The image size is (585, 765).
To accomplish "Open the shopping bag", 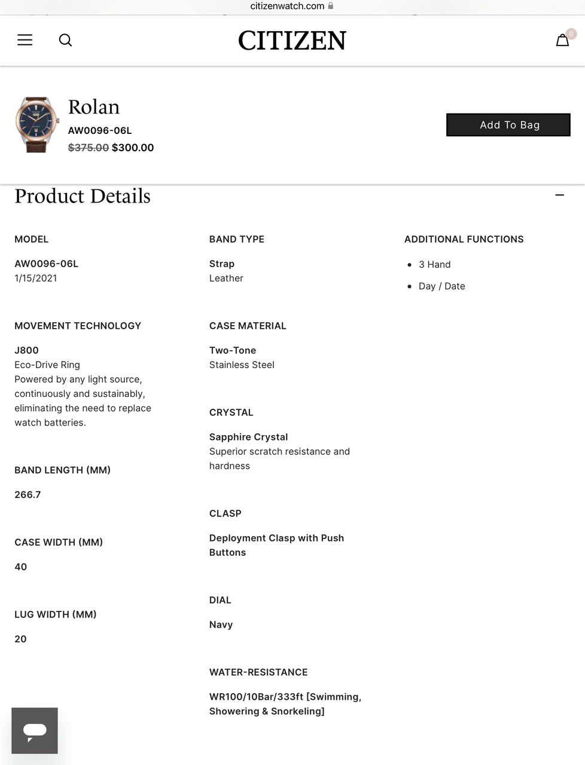I will pyautogui.click(x=562, y=41).
